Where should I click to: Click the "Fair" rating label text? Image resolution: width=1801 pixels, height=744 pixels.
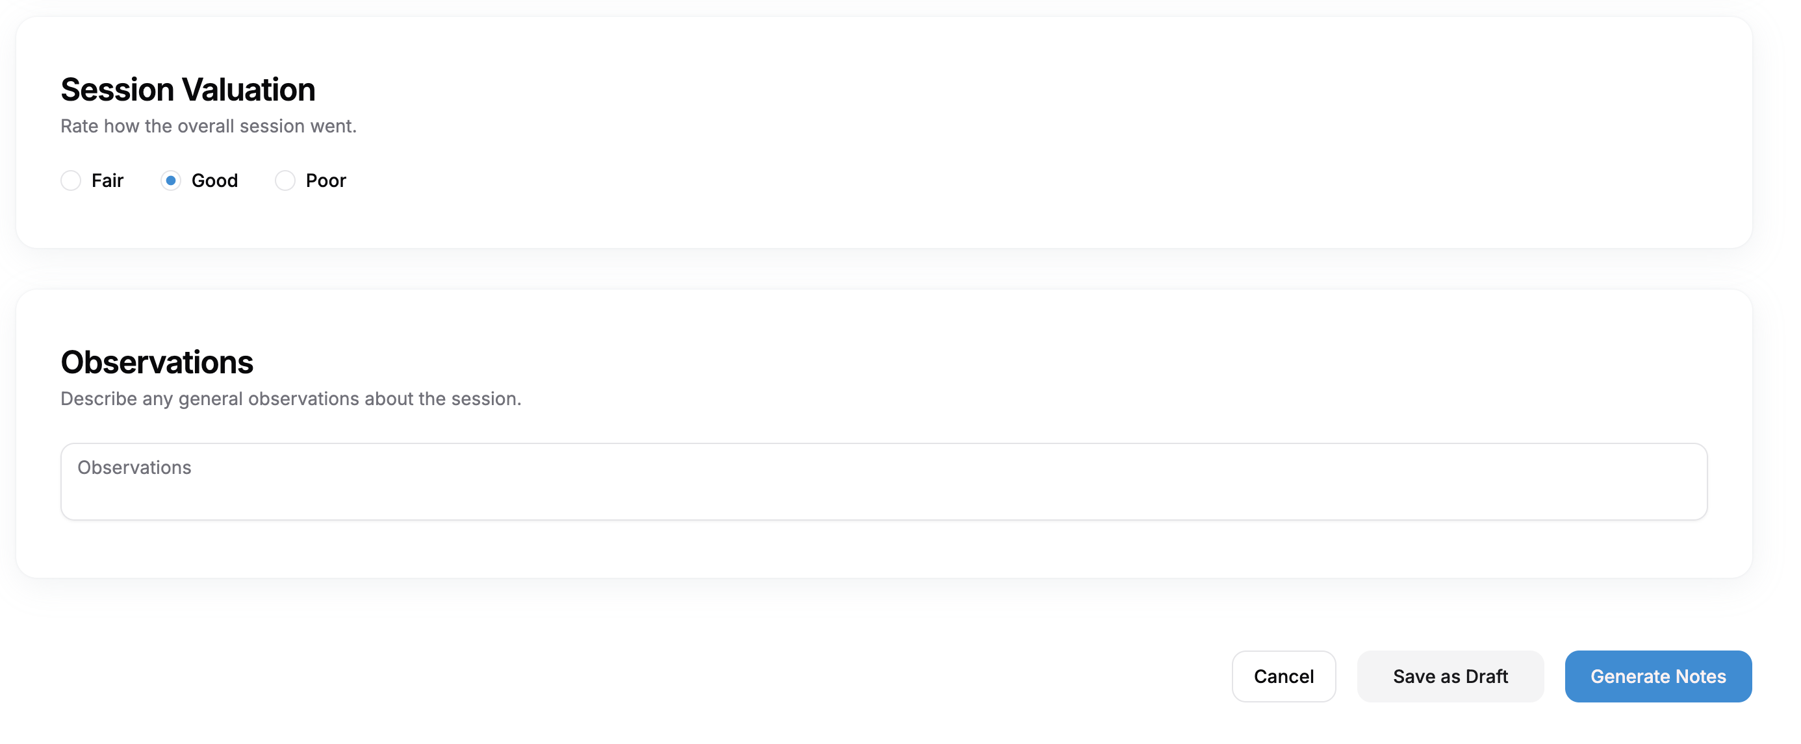(107, 180)
